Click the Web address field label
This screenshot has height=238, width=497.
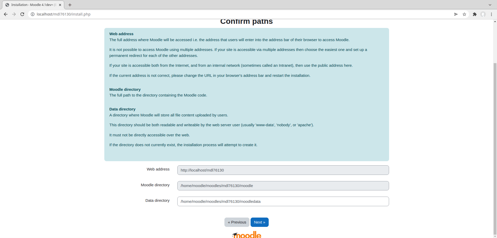pyautogui.click(x=158, y=169)
